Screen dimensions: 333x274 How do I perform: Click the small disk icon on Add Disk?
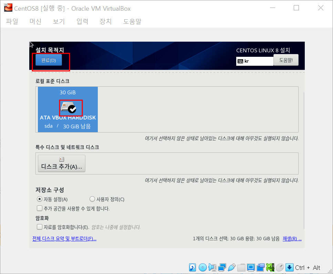62,159
